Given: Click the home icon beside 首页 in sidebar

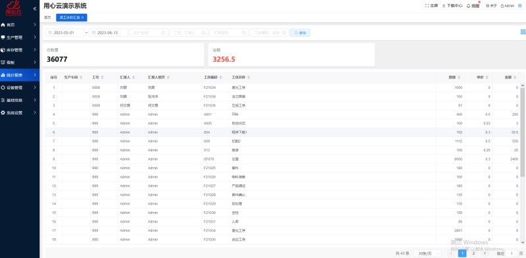Looking at the screenshot, I should tap(3, 25).
